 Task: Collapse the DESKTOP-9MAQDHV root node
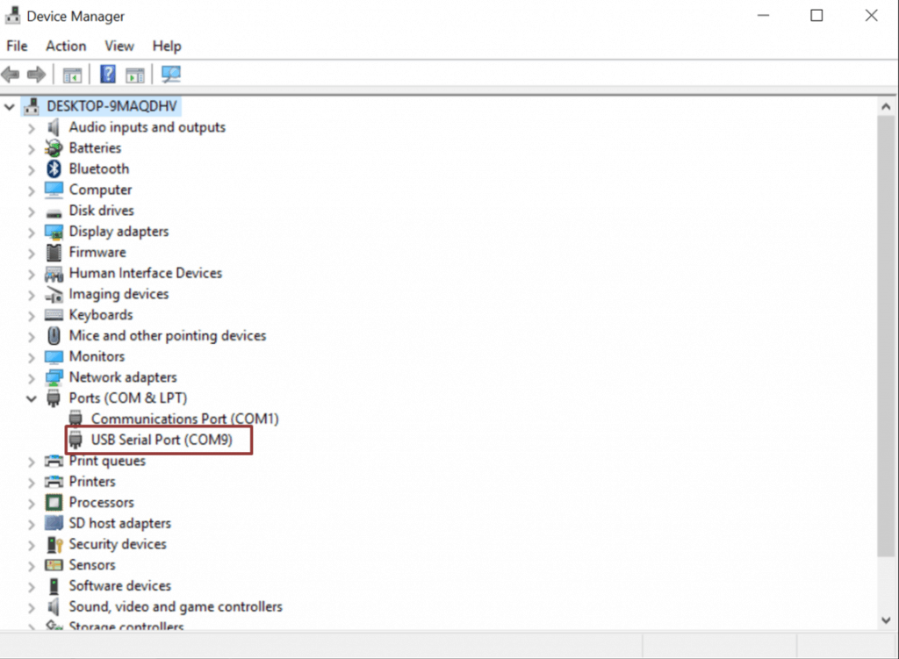coord(10,106)
